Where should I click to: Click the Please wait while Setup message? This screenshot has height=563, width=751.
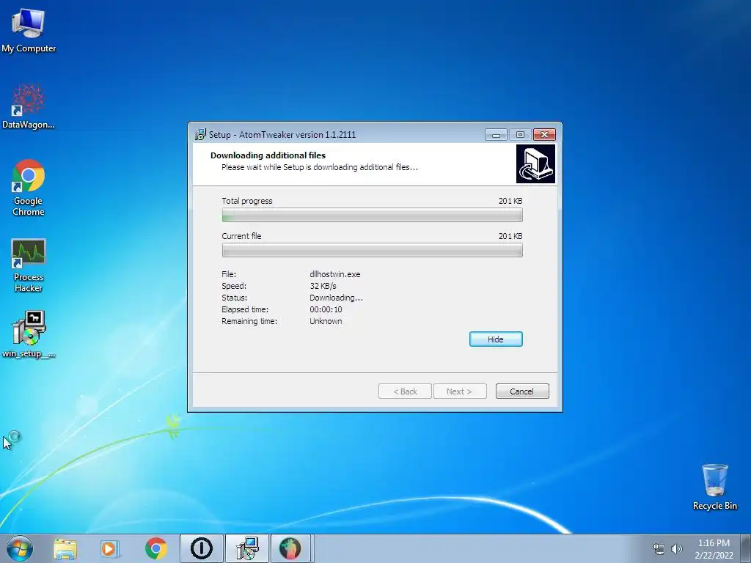pyautogui.click(x=320, y=167)
